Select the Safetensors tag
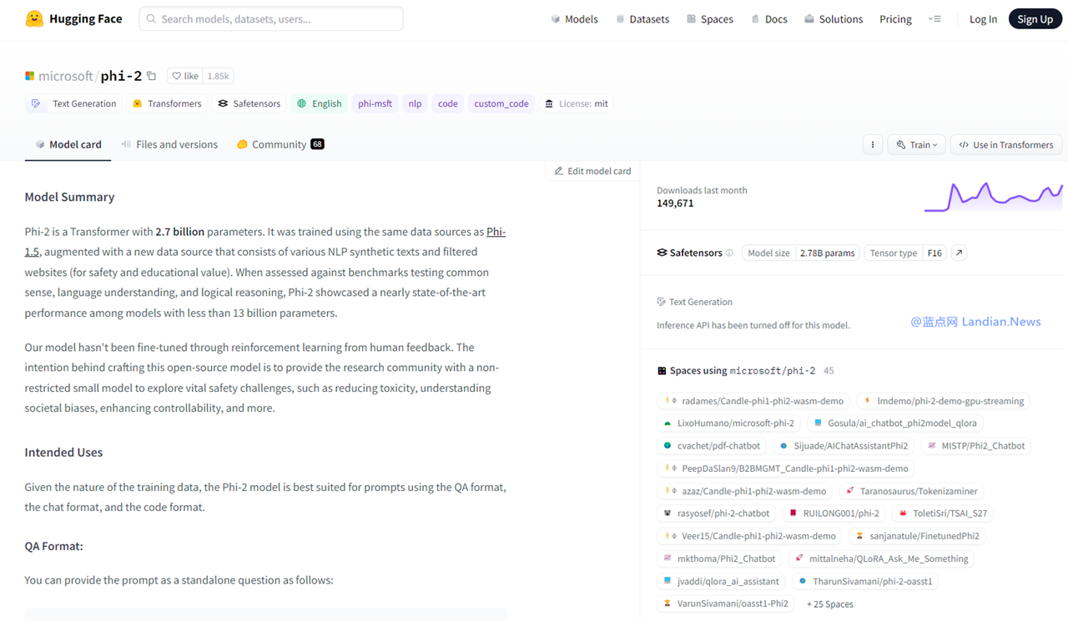Screen dimensions: 1068x621 [249, 103]
